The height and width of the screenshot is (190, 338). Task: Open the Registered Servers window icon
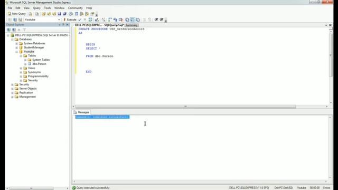pos(71,14)
